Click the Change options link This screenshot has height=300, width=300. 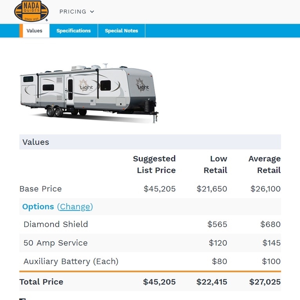pos(75,207)
